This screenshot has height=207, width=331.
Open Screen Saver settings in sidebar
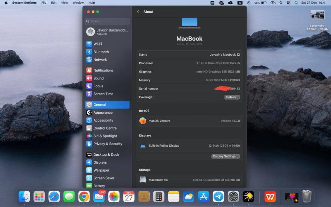tap(107, 178)
